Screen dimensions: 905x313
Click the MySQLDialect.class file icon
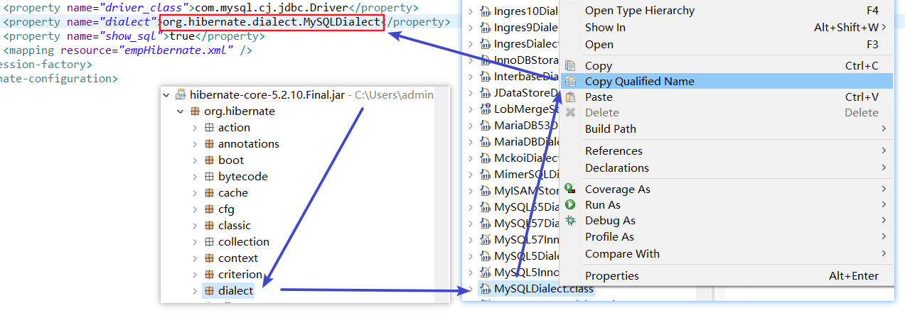pyautogui.click(x=486, y=289)
